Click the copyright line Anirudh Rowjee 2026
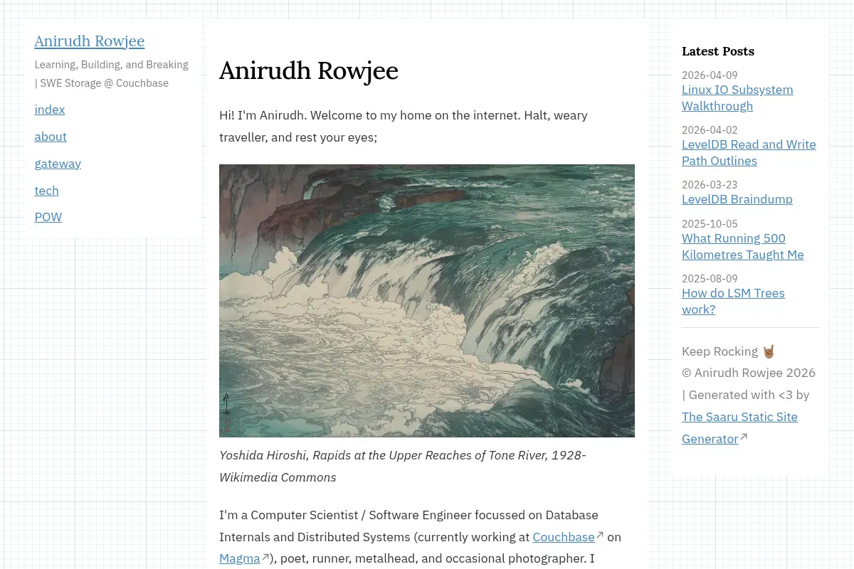The width and height of the screenshot is (854, 569). coord(749,373)
